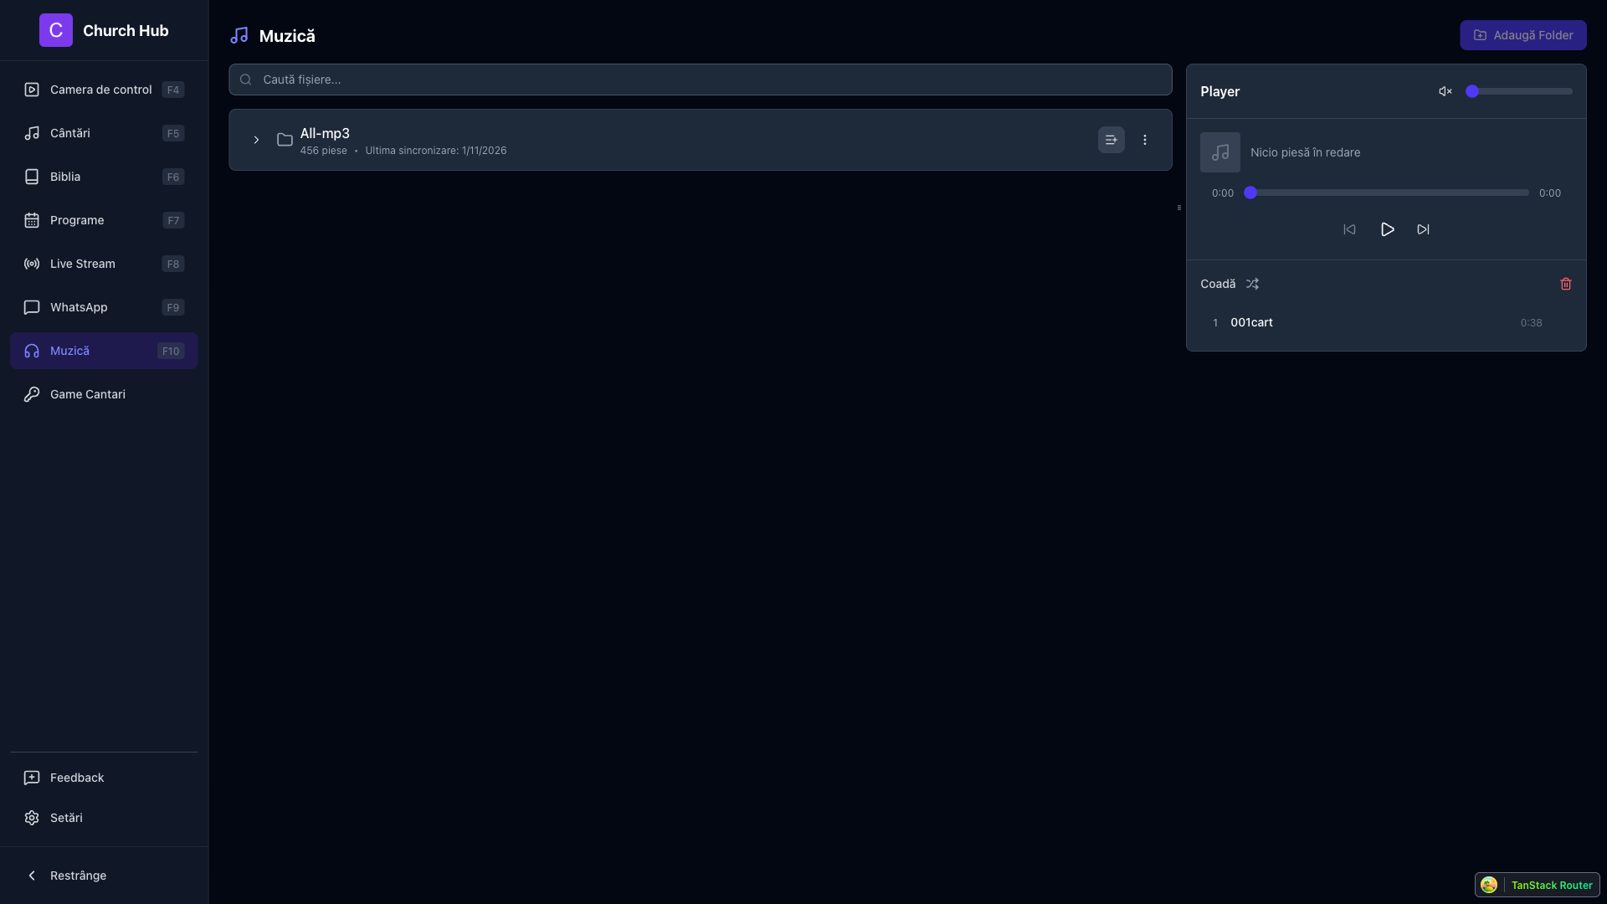
Task: Toggle shuffle for the queue
Action: click(1252, 284)
